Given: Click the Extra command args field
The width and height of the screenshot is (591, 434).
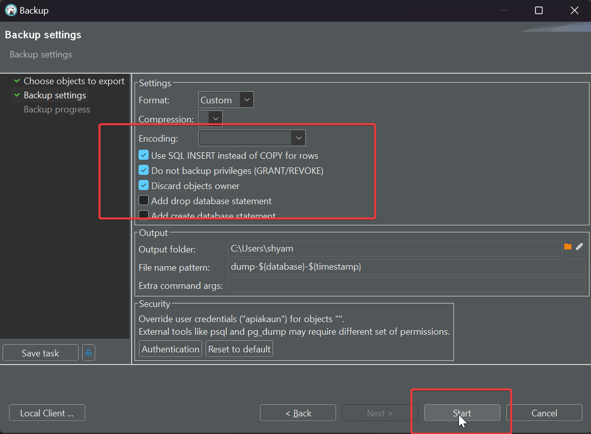Looking at the screenshot, I should (x=406, y=285).
